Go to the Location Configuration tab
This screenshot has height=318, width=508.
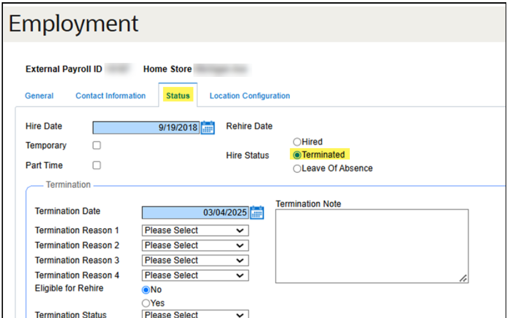point(250,96)
